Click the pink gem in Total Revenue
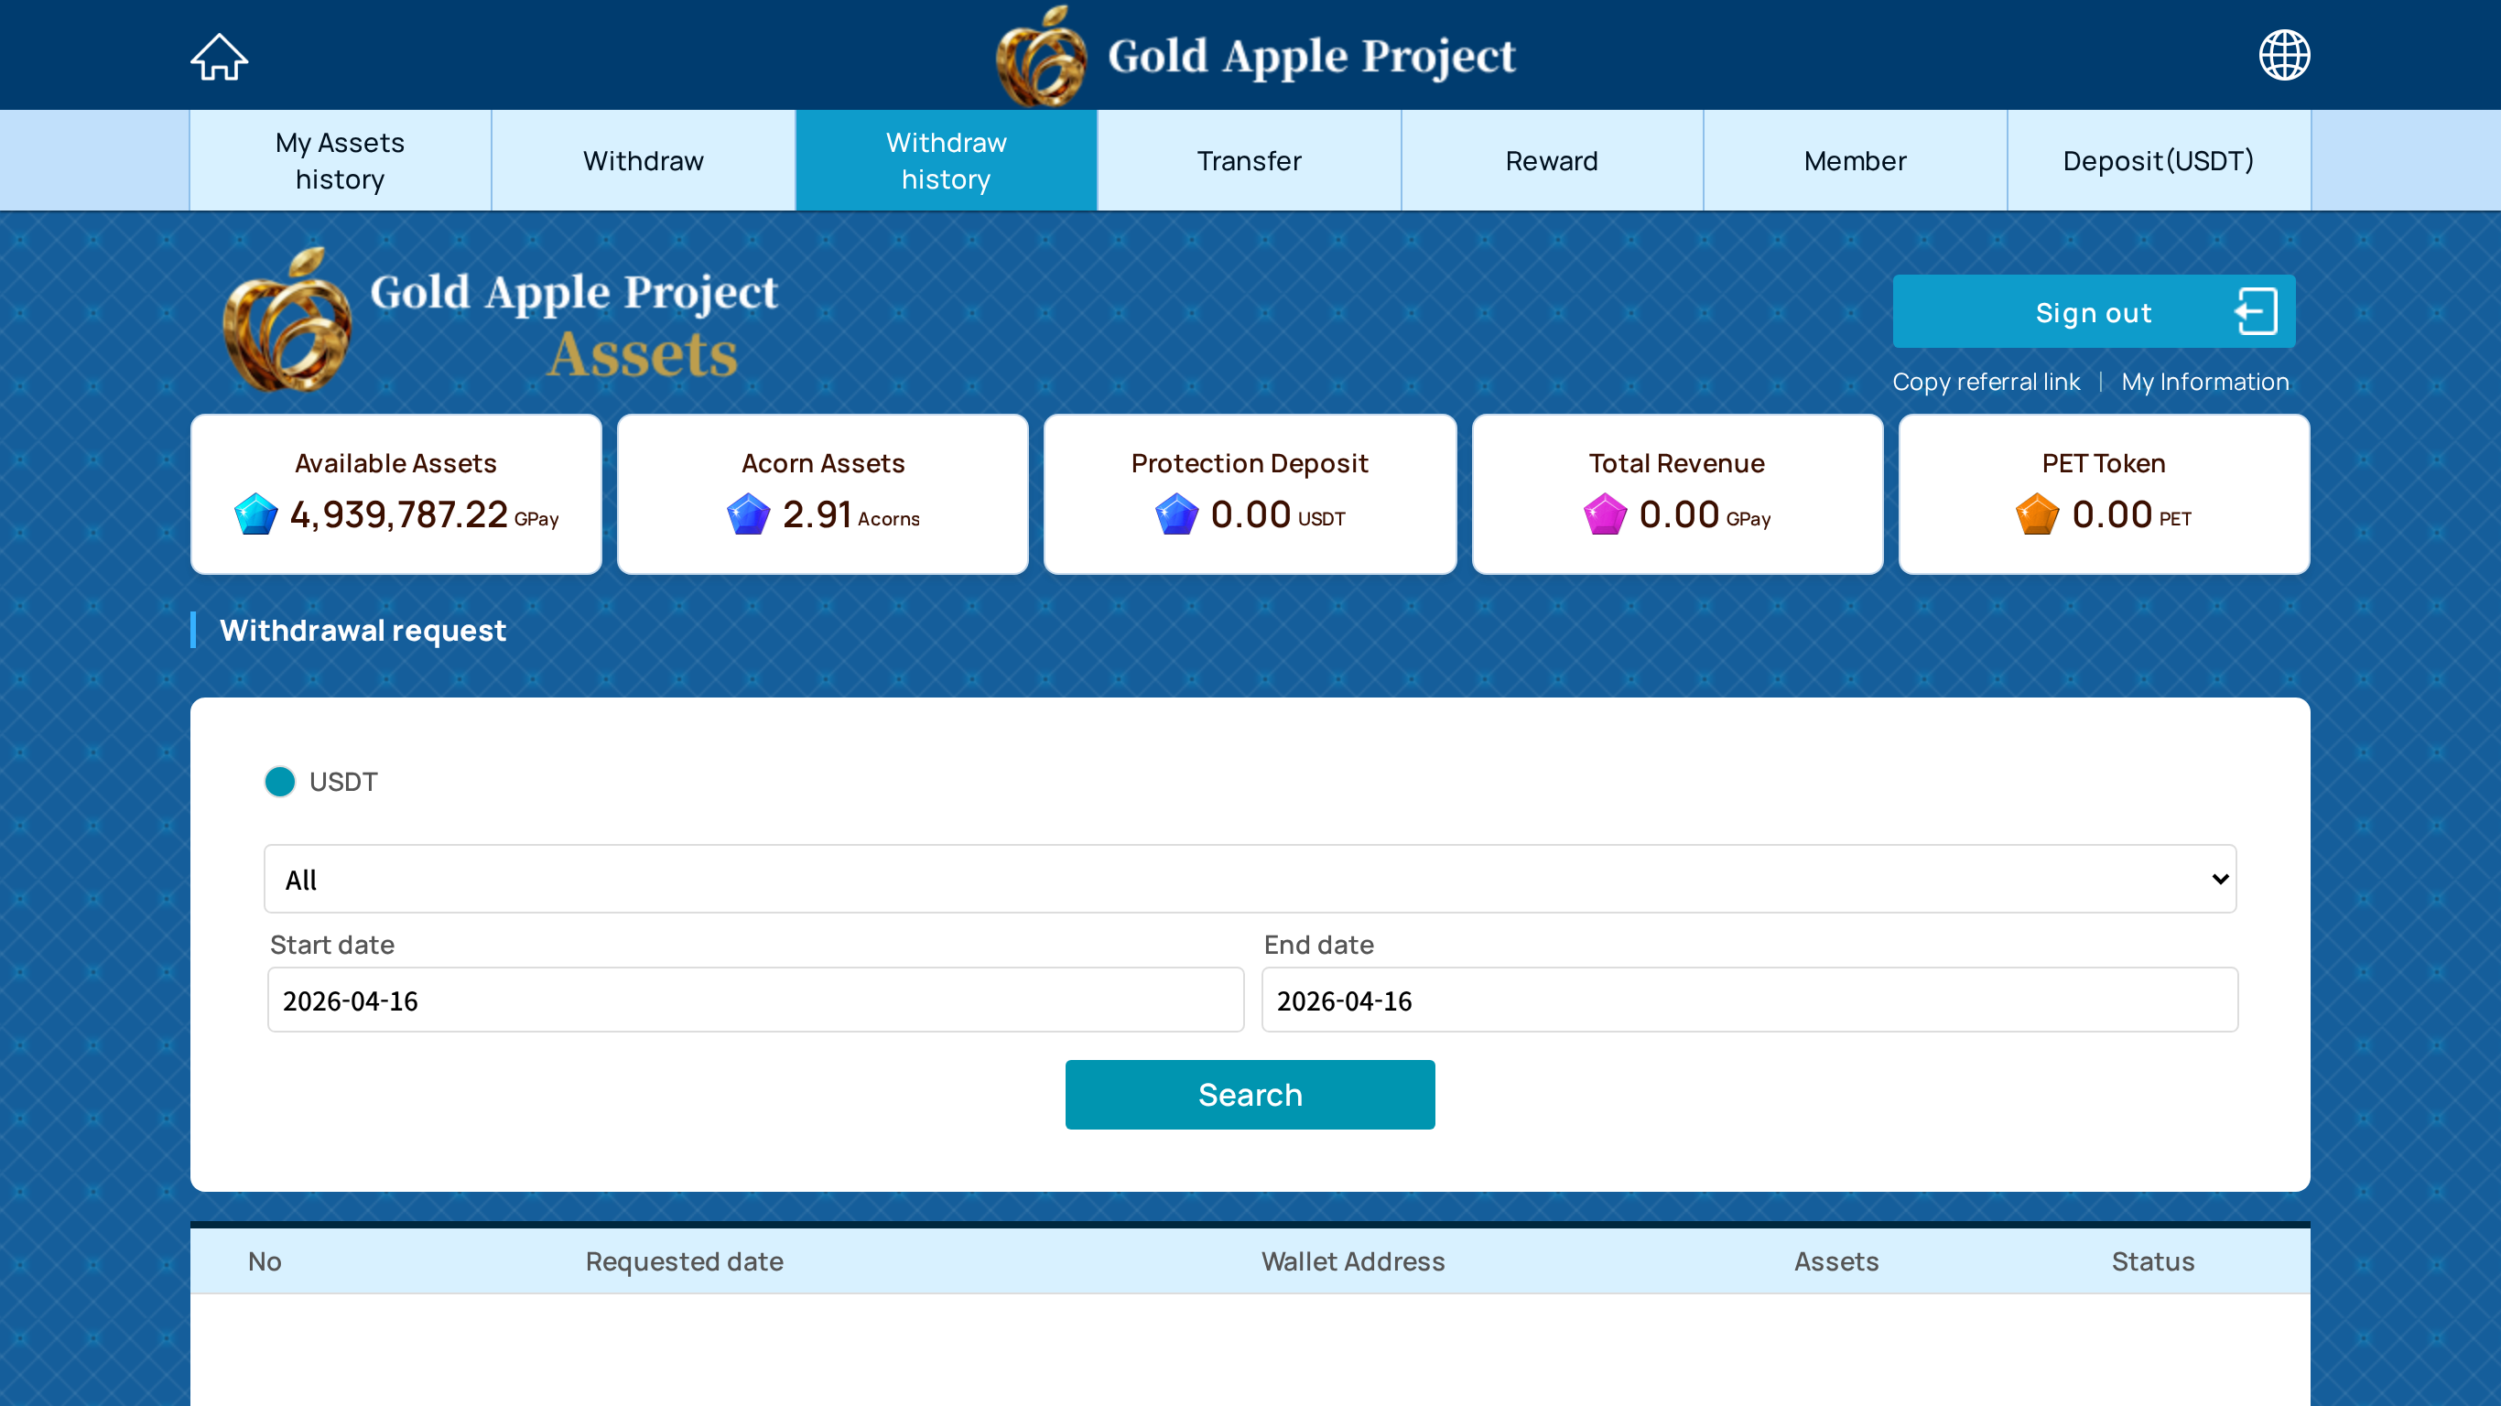Image resolution: width=2501 pixels, height=1406 pixels. (x=1605, y=514)
